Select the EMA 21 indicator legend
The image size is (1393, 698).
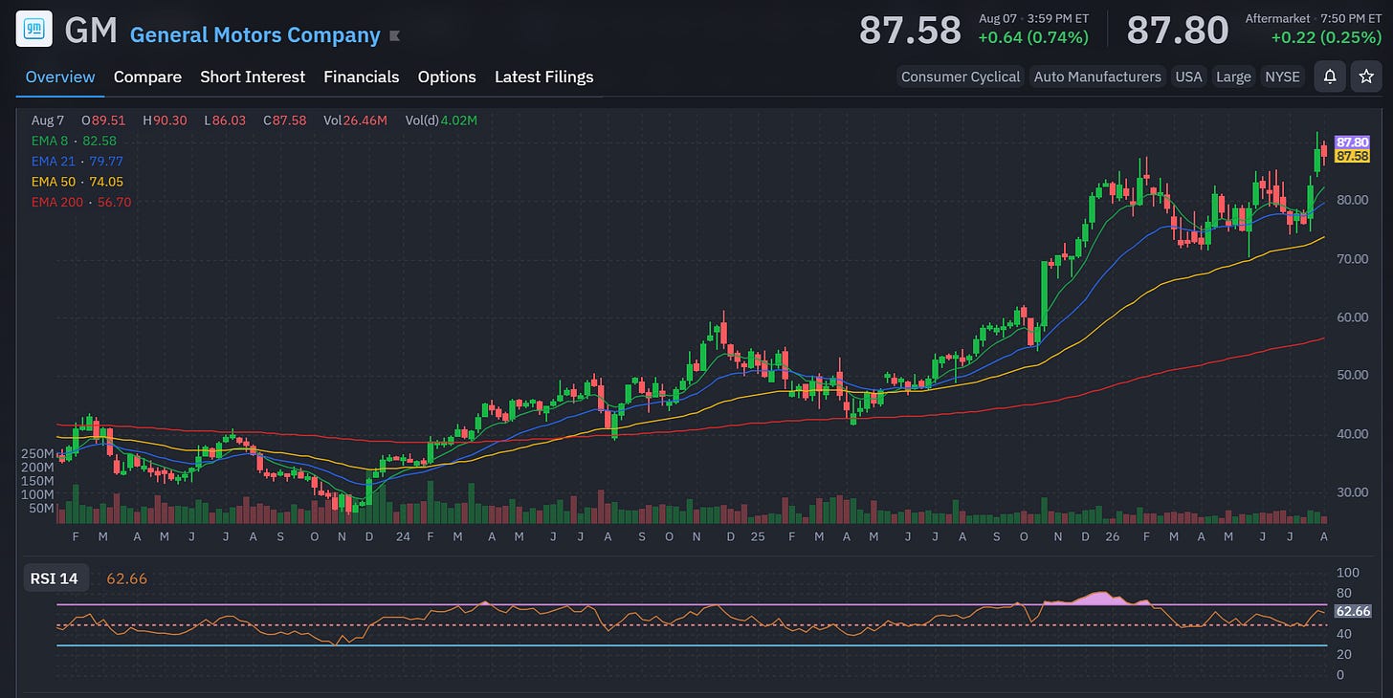click(x=77, y=161)
